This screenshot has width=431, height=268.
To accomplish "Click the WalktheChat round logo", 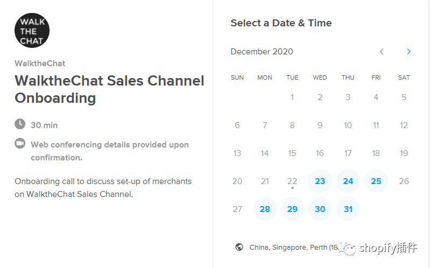I will 32,30.
